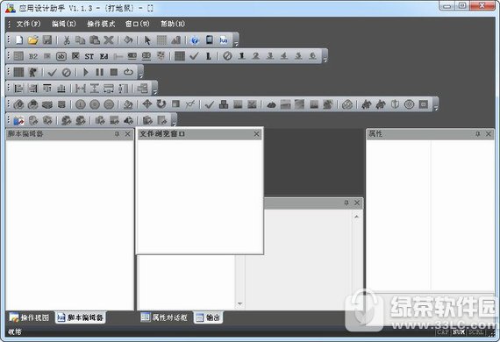Click the underlined number 1 icon
The image size is (500, 342).
pyautogui.click(x=242, y=56)
